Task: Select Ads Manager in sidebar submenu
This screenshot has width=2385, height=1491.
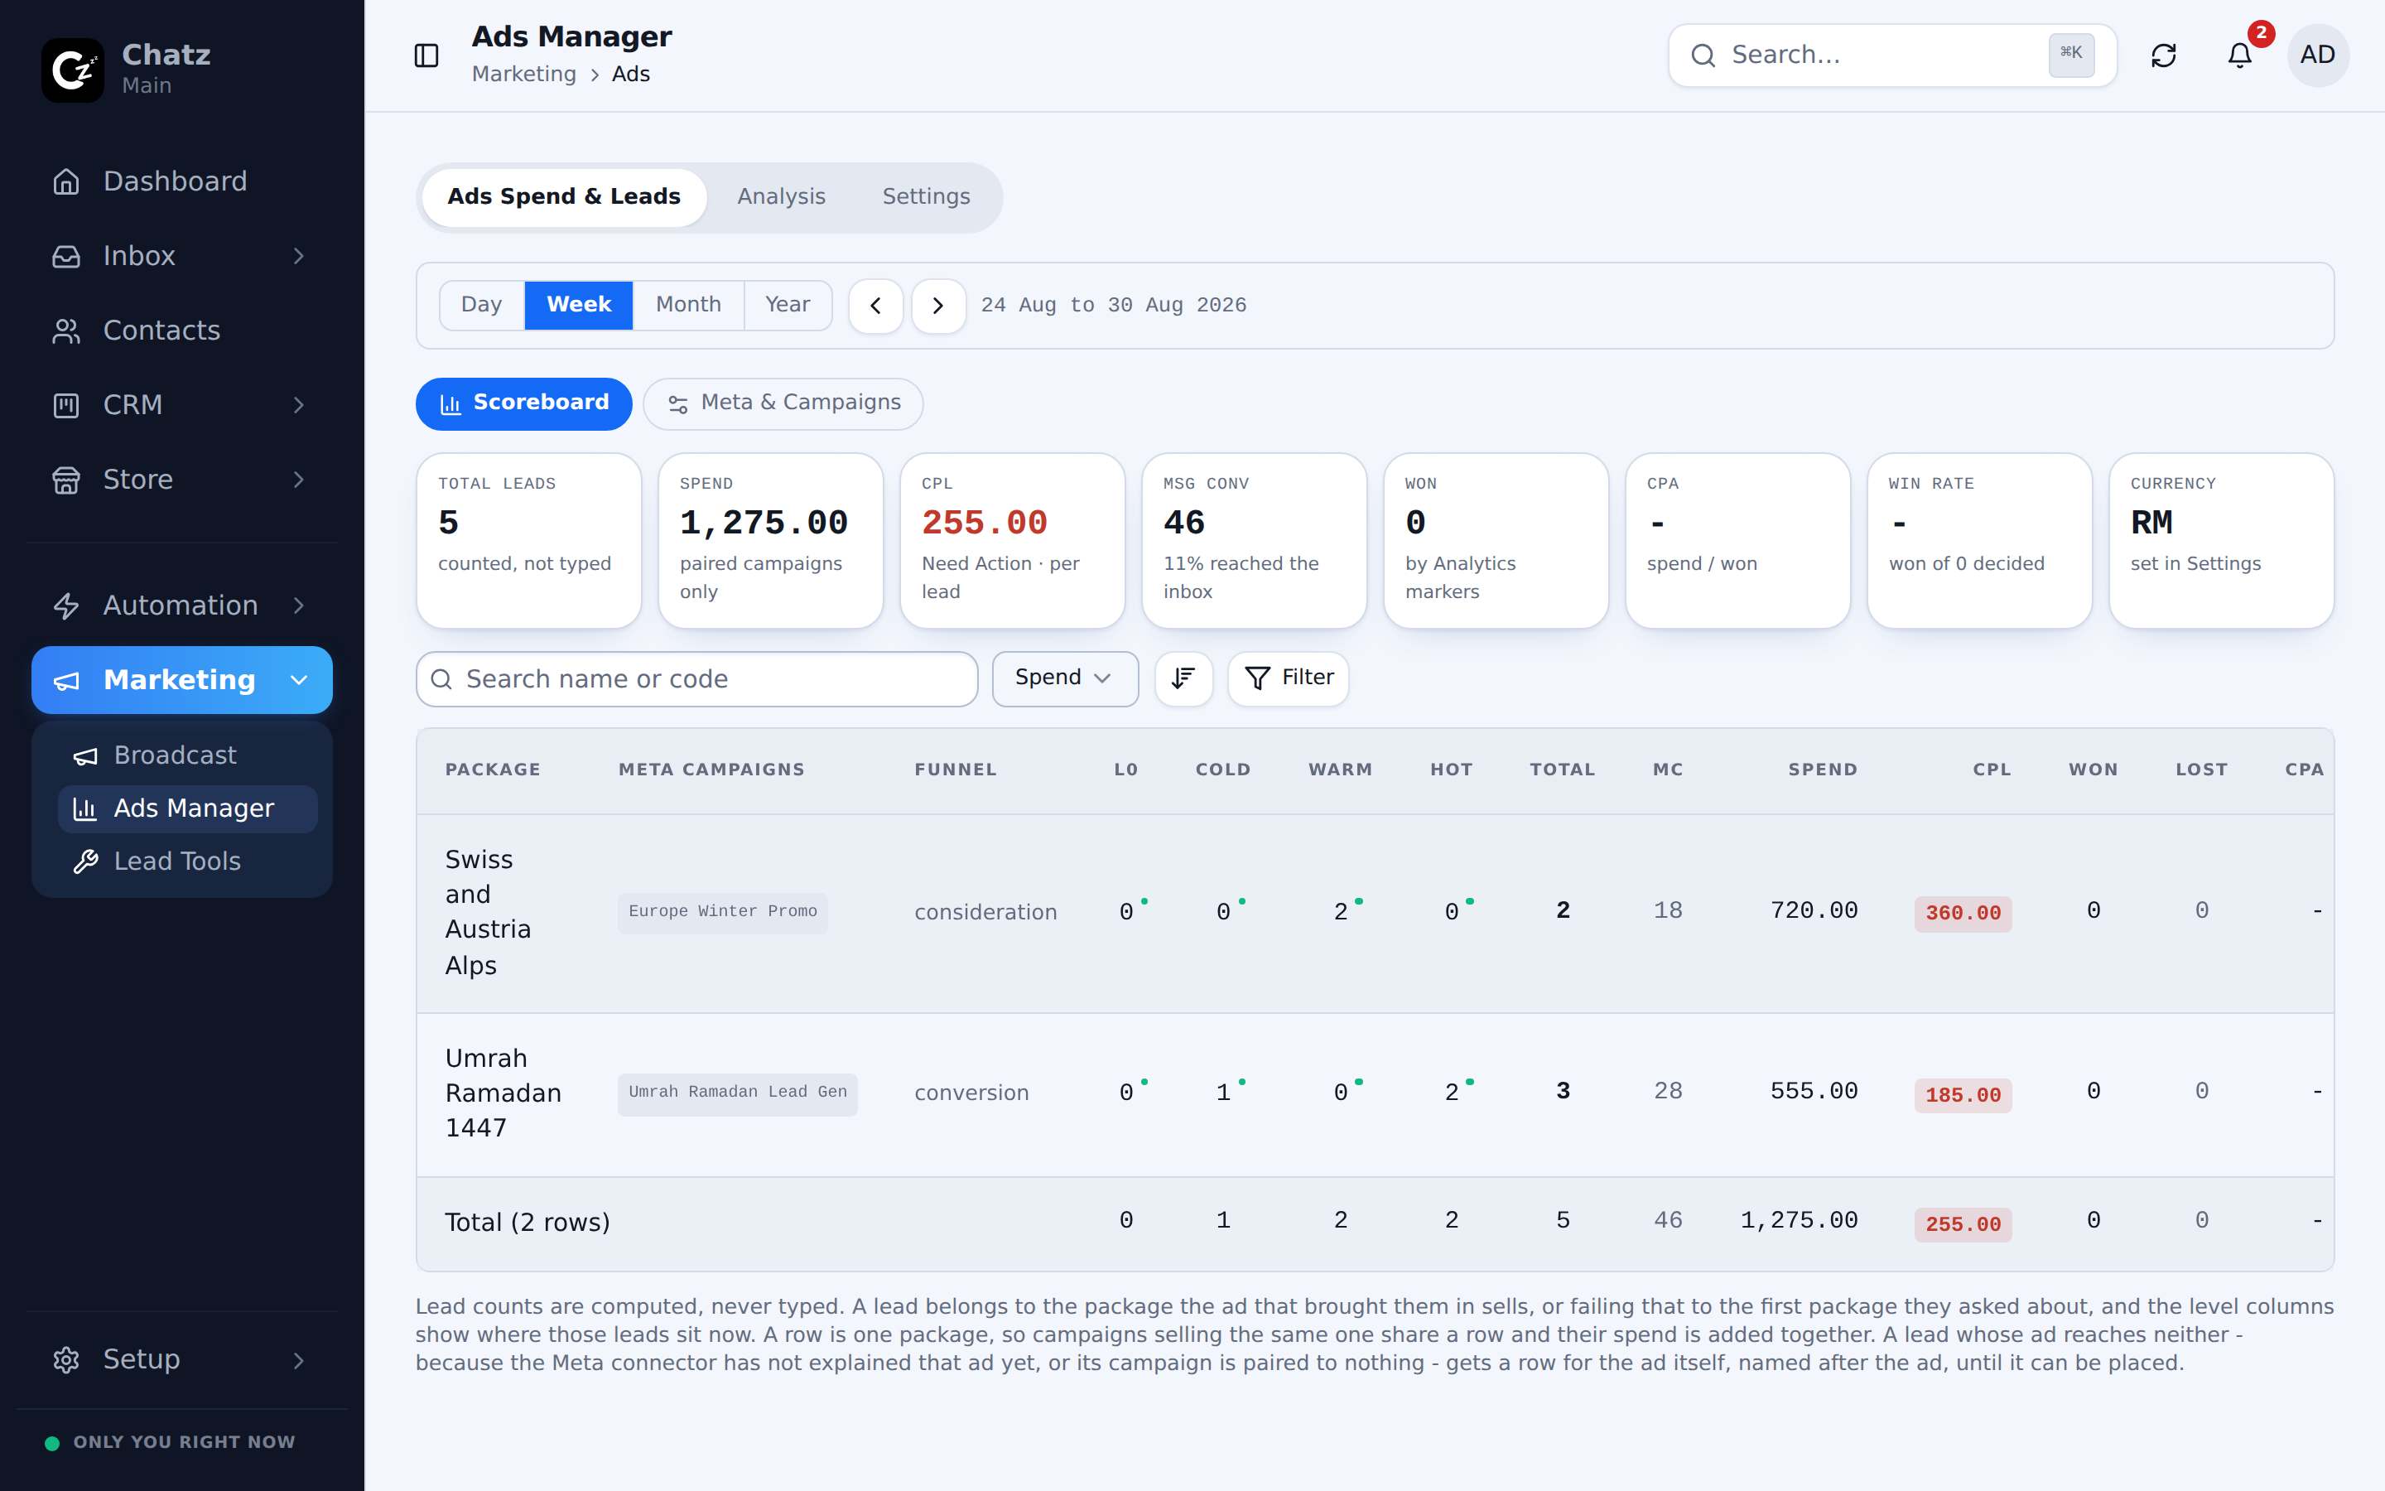Action: (187, 808)
